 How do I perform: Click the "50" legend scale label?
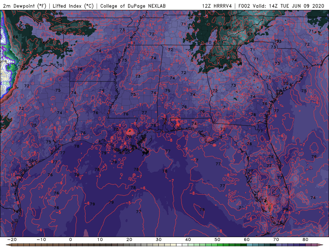pos(218,240)
